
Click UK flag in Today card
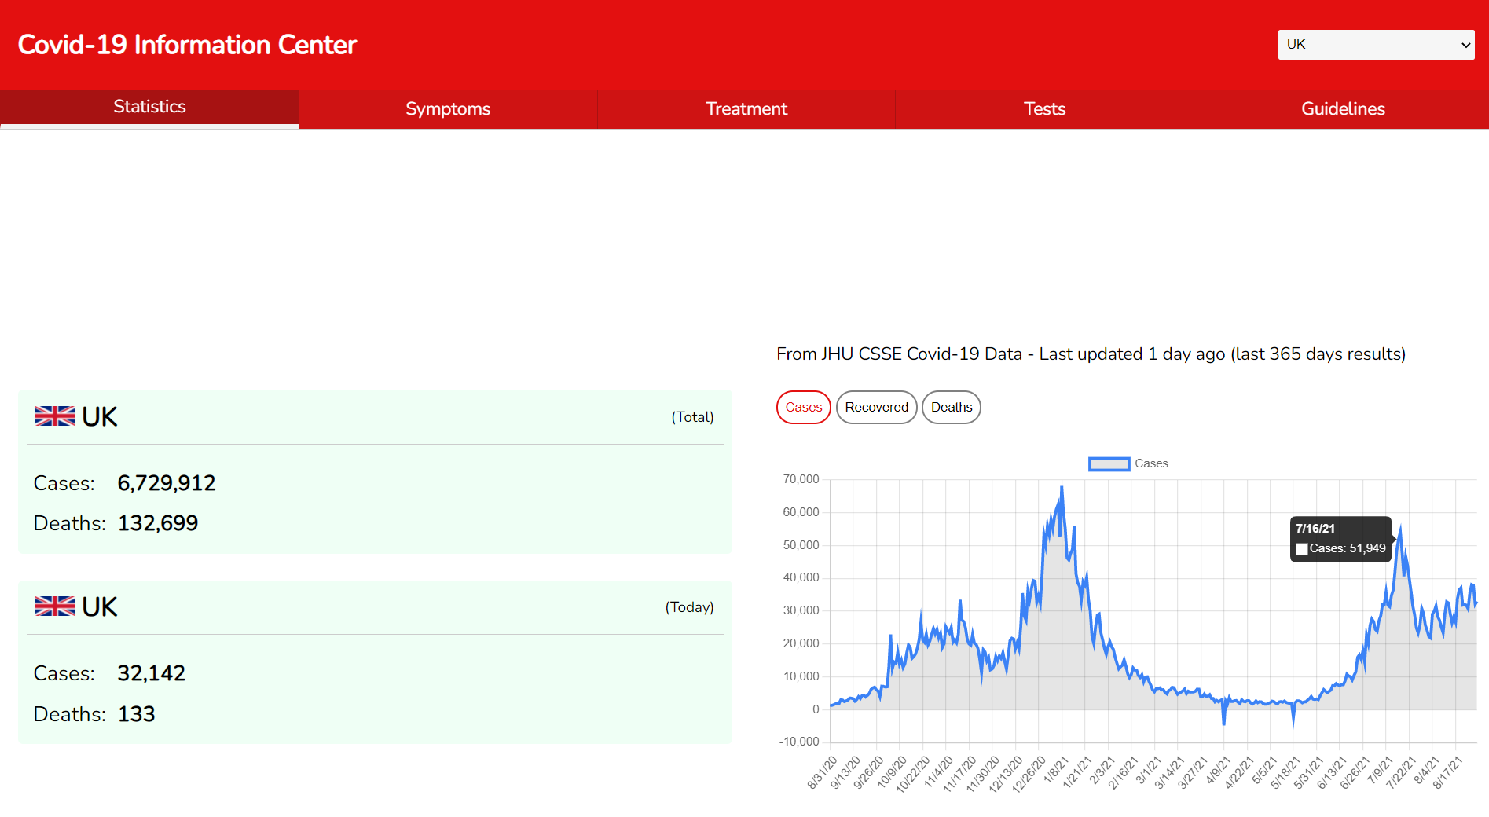(55, 606)
